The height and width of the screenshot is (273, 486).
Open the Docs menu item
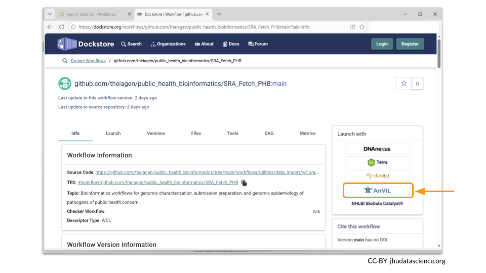tap(231, 44)
